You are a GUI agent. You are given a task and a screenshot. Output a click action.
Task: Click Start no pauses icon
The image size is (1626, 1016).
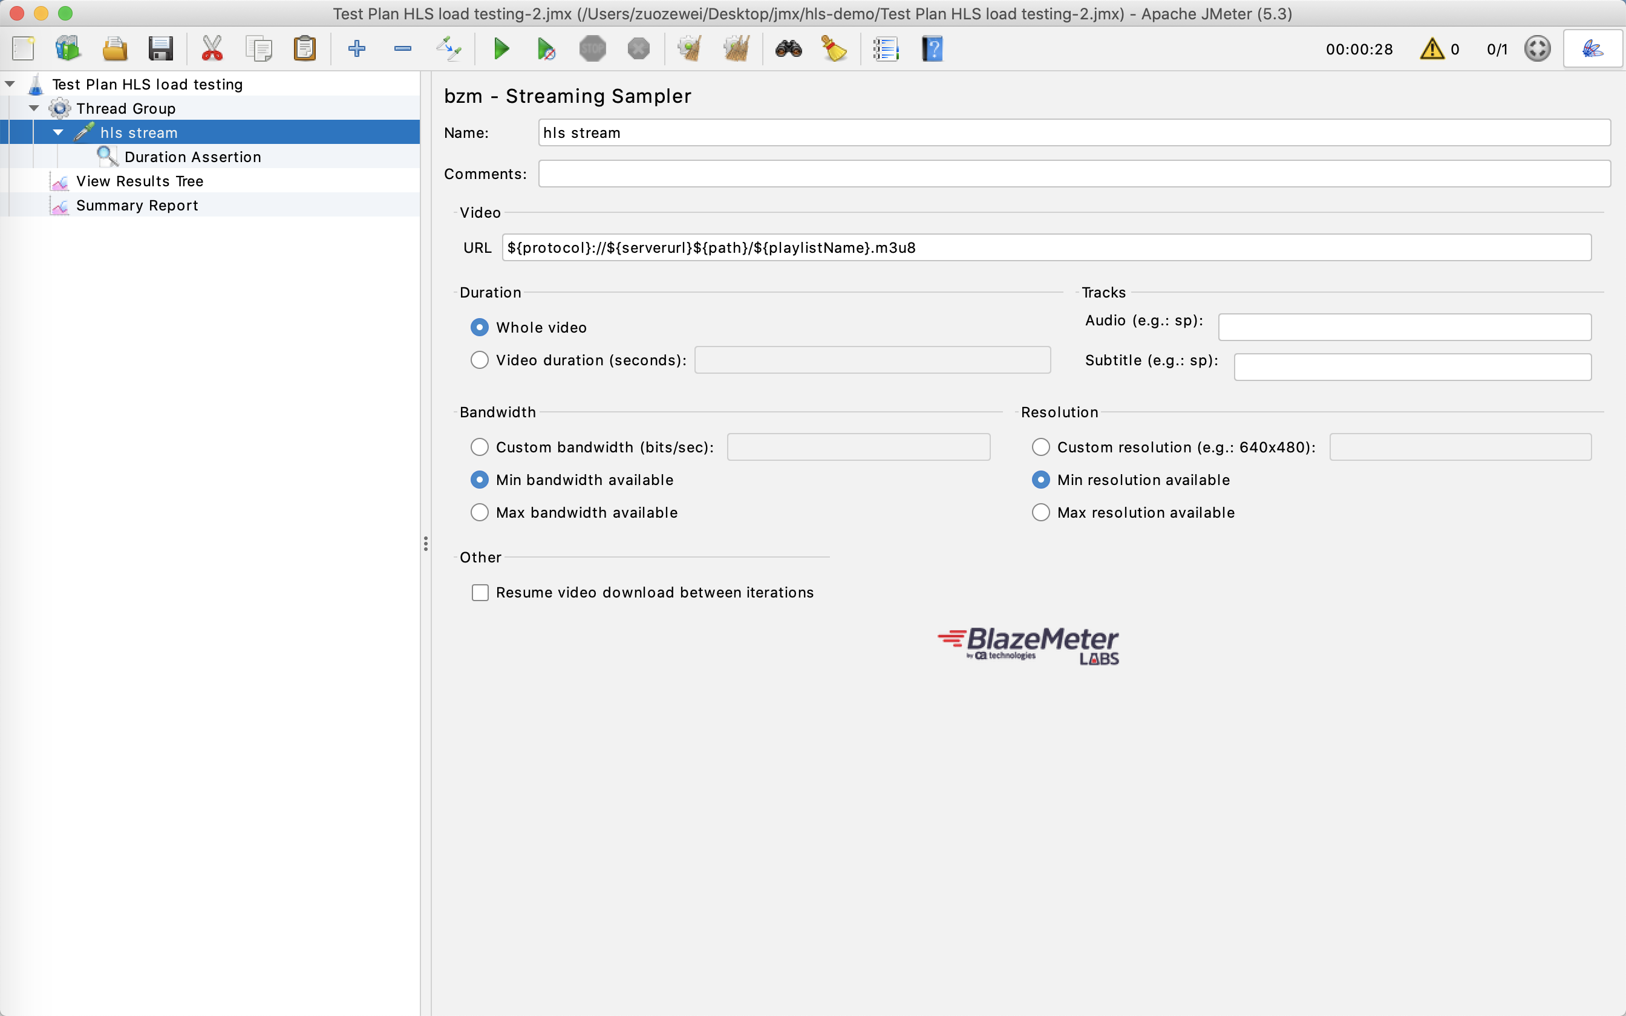pyautogui.click(x=546, y=49)
